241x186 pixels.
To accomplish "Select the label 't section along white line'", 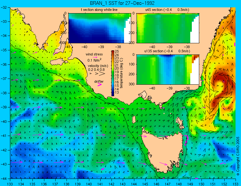I will click(99, 10).
